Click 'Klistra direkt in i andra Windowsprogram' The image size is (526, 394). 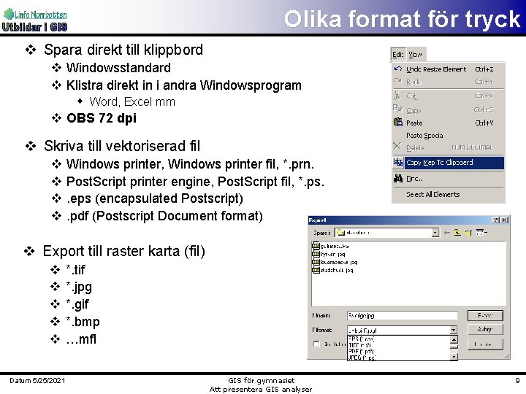pos(184,85)
